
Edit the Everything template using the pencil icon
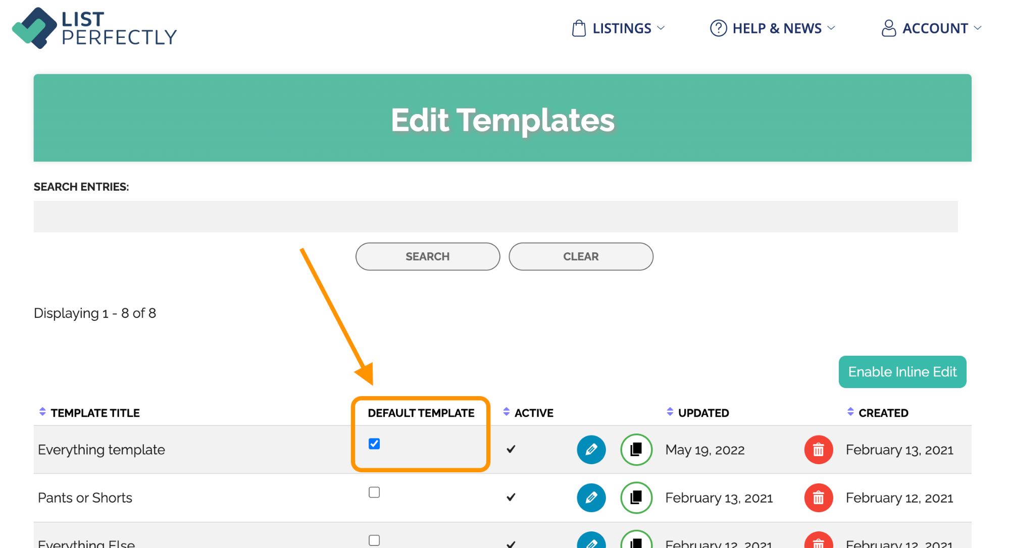tap(591, 449)
